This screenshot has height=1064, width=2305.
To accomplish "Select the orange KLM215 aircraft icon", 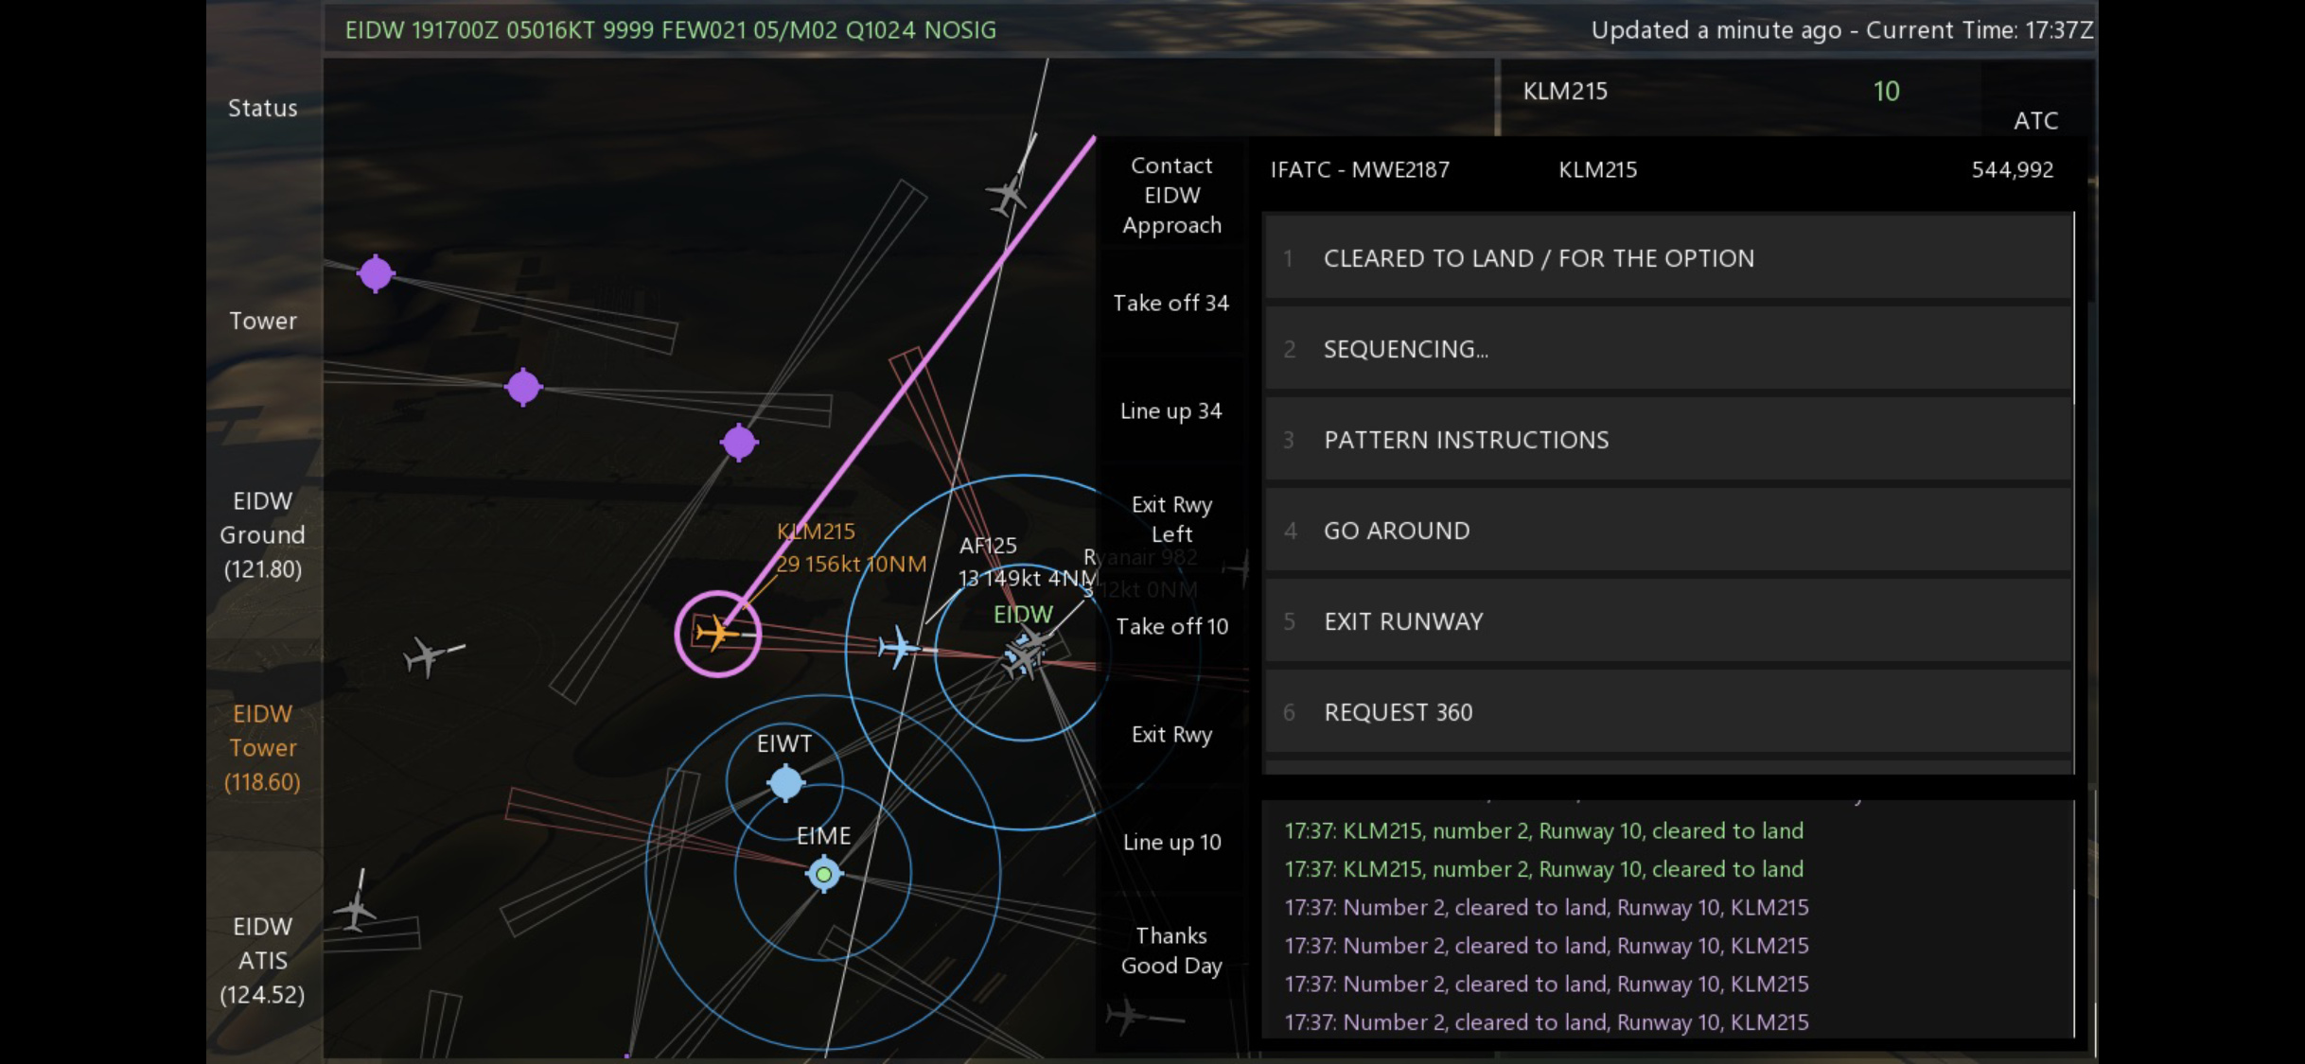I will (x=717, y=633).
